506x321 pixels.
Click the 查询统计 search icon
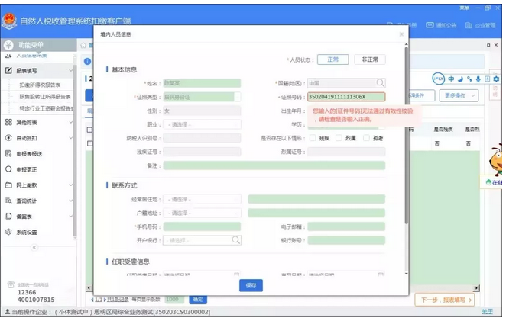pyautogui.click(x=8, y=201)
